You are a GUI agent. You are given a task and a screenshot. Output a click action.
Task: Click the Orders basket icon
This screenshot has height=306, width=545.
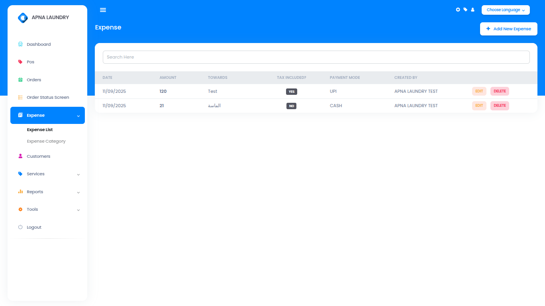20,80
